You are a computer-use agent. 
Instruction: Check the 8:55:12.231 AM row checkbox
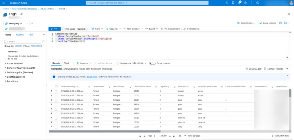[56, 105]
